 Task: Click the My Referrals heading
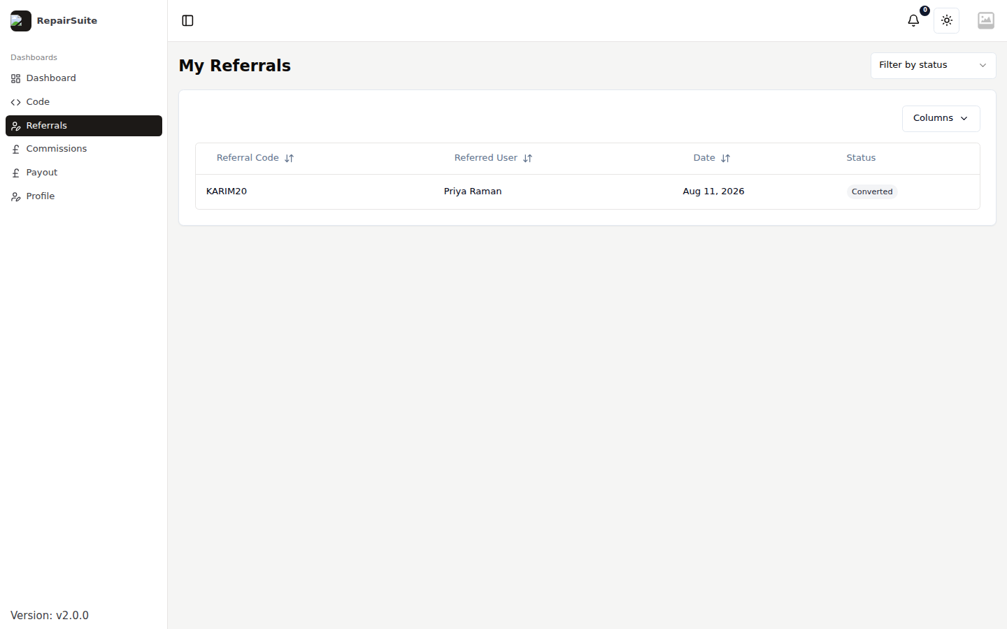[235, 66]
